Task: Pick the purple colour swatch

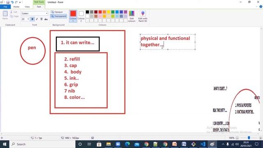Action: pyautogui.click(x=126, y=12)
